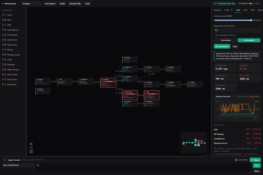Click the Payments Service bottleneck row

pyautogui.click(x=237, y=143)
